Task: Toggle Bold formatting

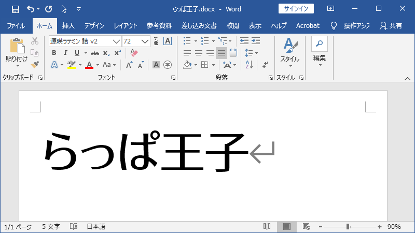Action: (53, 53)
